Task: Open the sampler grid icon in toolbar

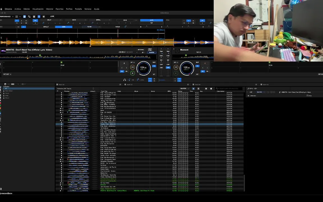Action: [34, 17]
